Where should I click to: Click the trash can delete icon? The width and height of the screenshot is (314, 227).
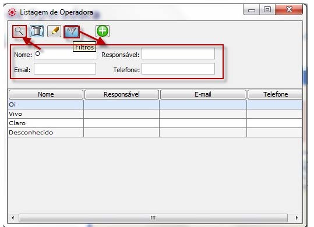point(37,31)
